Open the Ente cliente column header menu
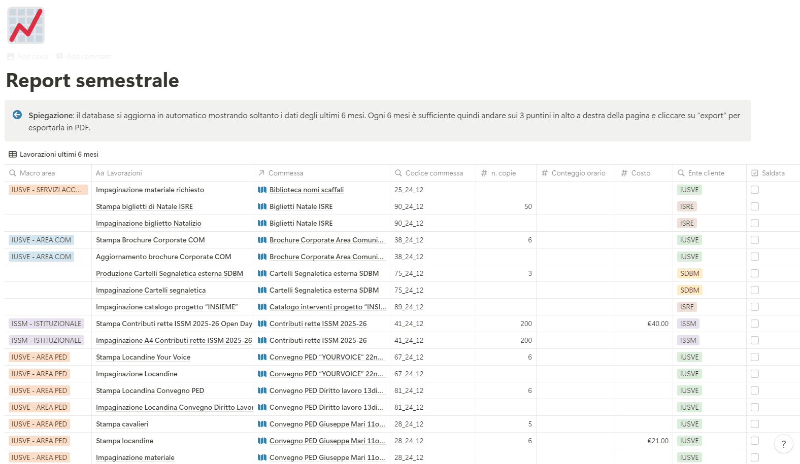Screen dimensions: 800x464 pyautogui.click(x=710, y=173)
